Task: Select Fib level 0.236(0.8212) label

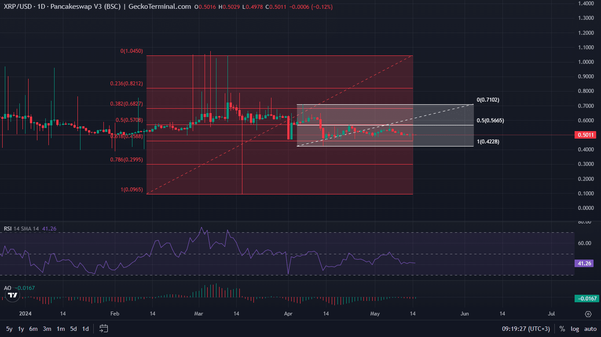Action: tap(126, 84)
